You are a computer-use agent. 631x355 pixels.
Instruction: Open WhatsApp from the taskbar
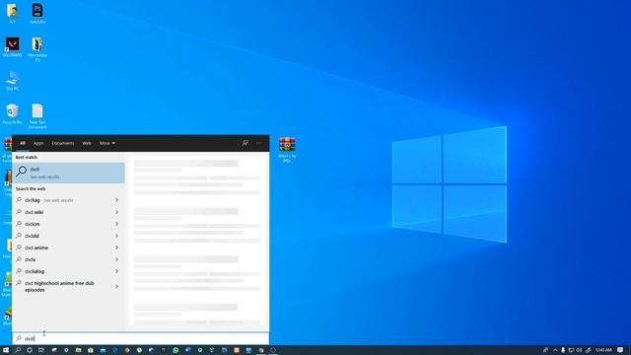175,350
